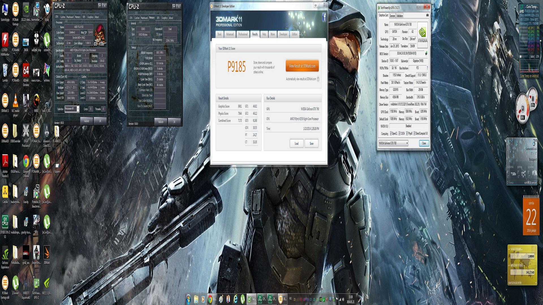This screenshot has height=305, width=543.
Task: Switch to the Advanced tab in 3DMark
Action: (x=230, y=34)
